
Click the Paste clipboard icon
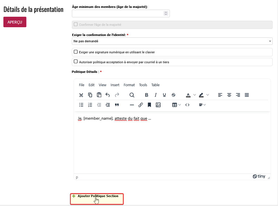coord(99,95)
